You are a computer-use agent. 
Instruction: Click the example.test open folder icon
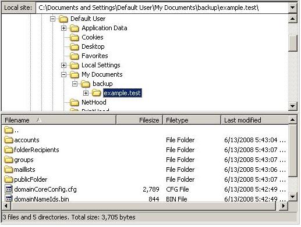coord(97,93)
